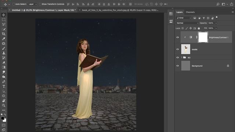Select the Healing Brush tool
The image size is (235, 132).
[4, 44]
